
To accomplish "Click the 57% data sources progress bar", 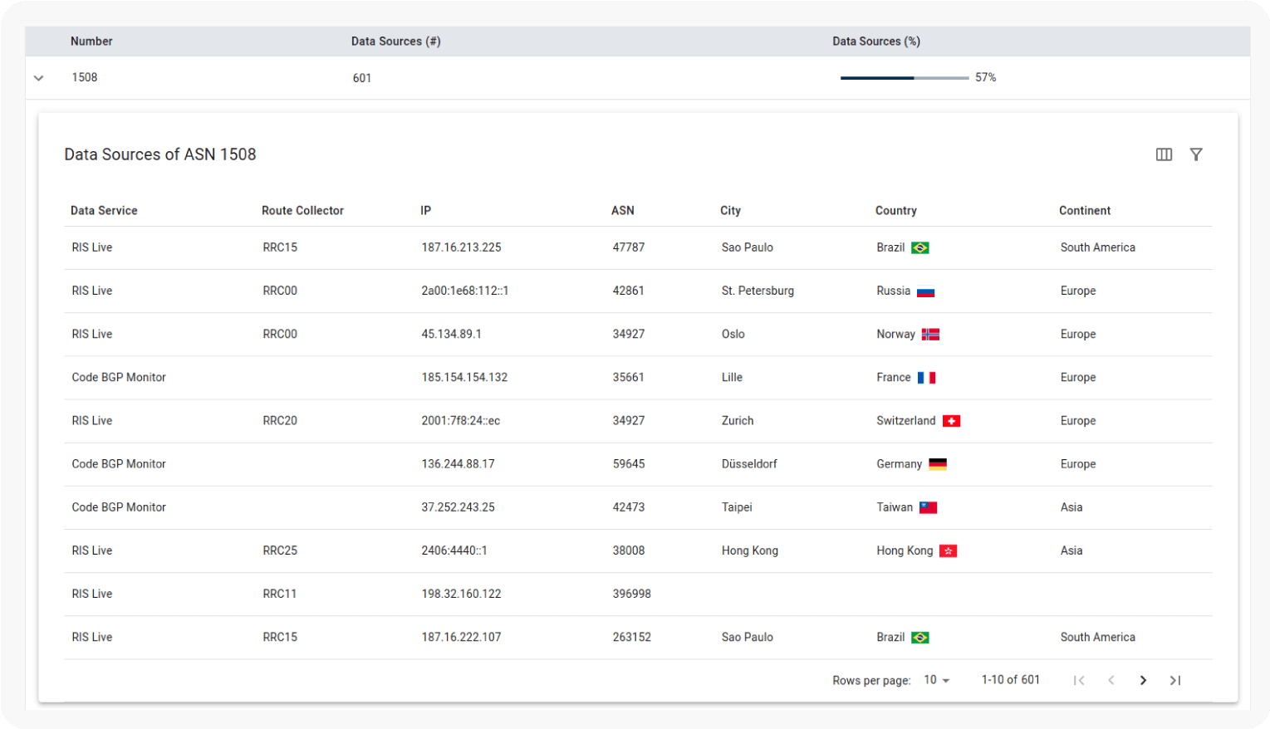I will click(x=904, y=78).
